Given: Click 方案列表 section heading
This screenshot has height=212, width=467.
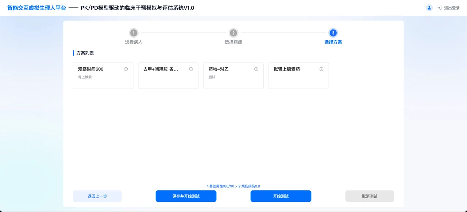Looking at the screenshot, I should (85, 53).
